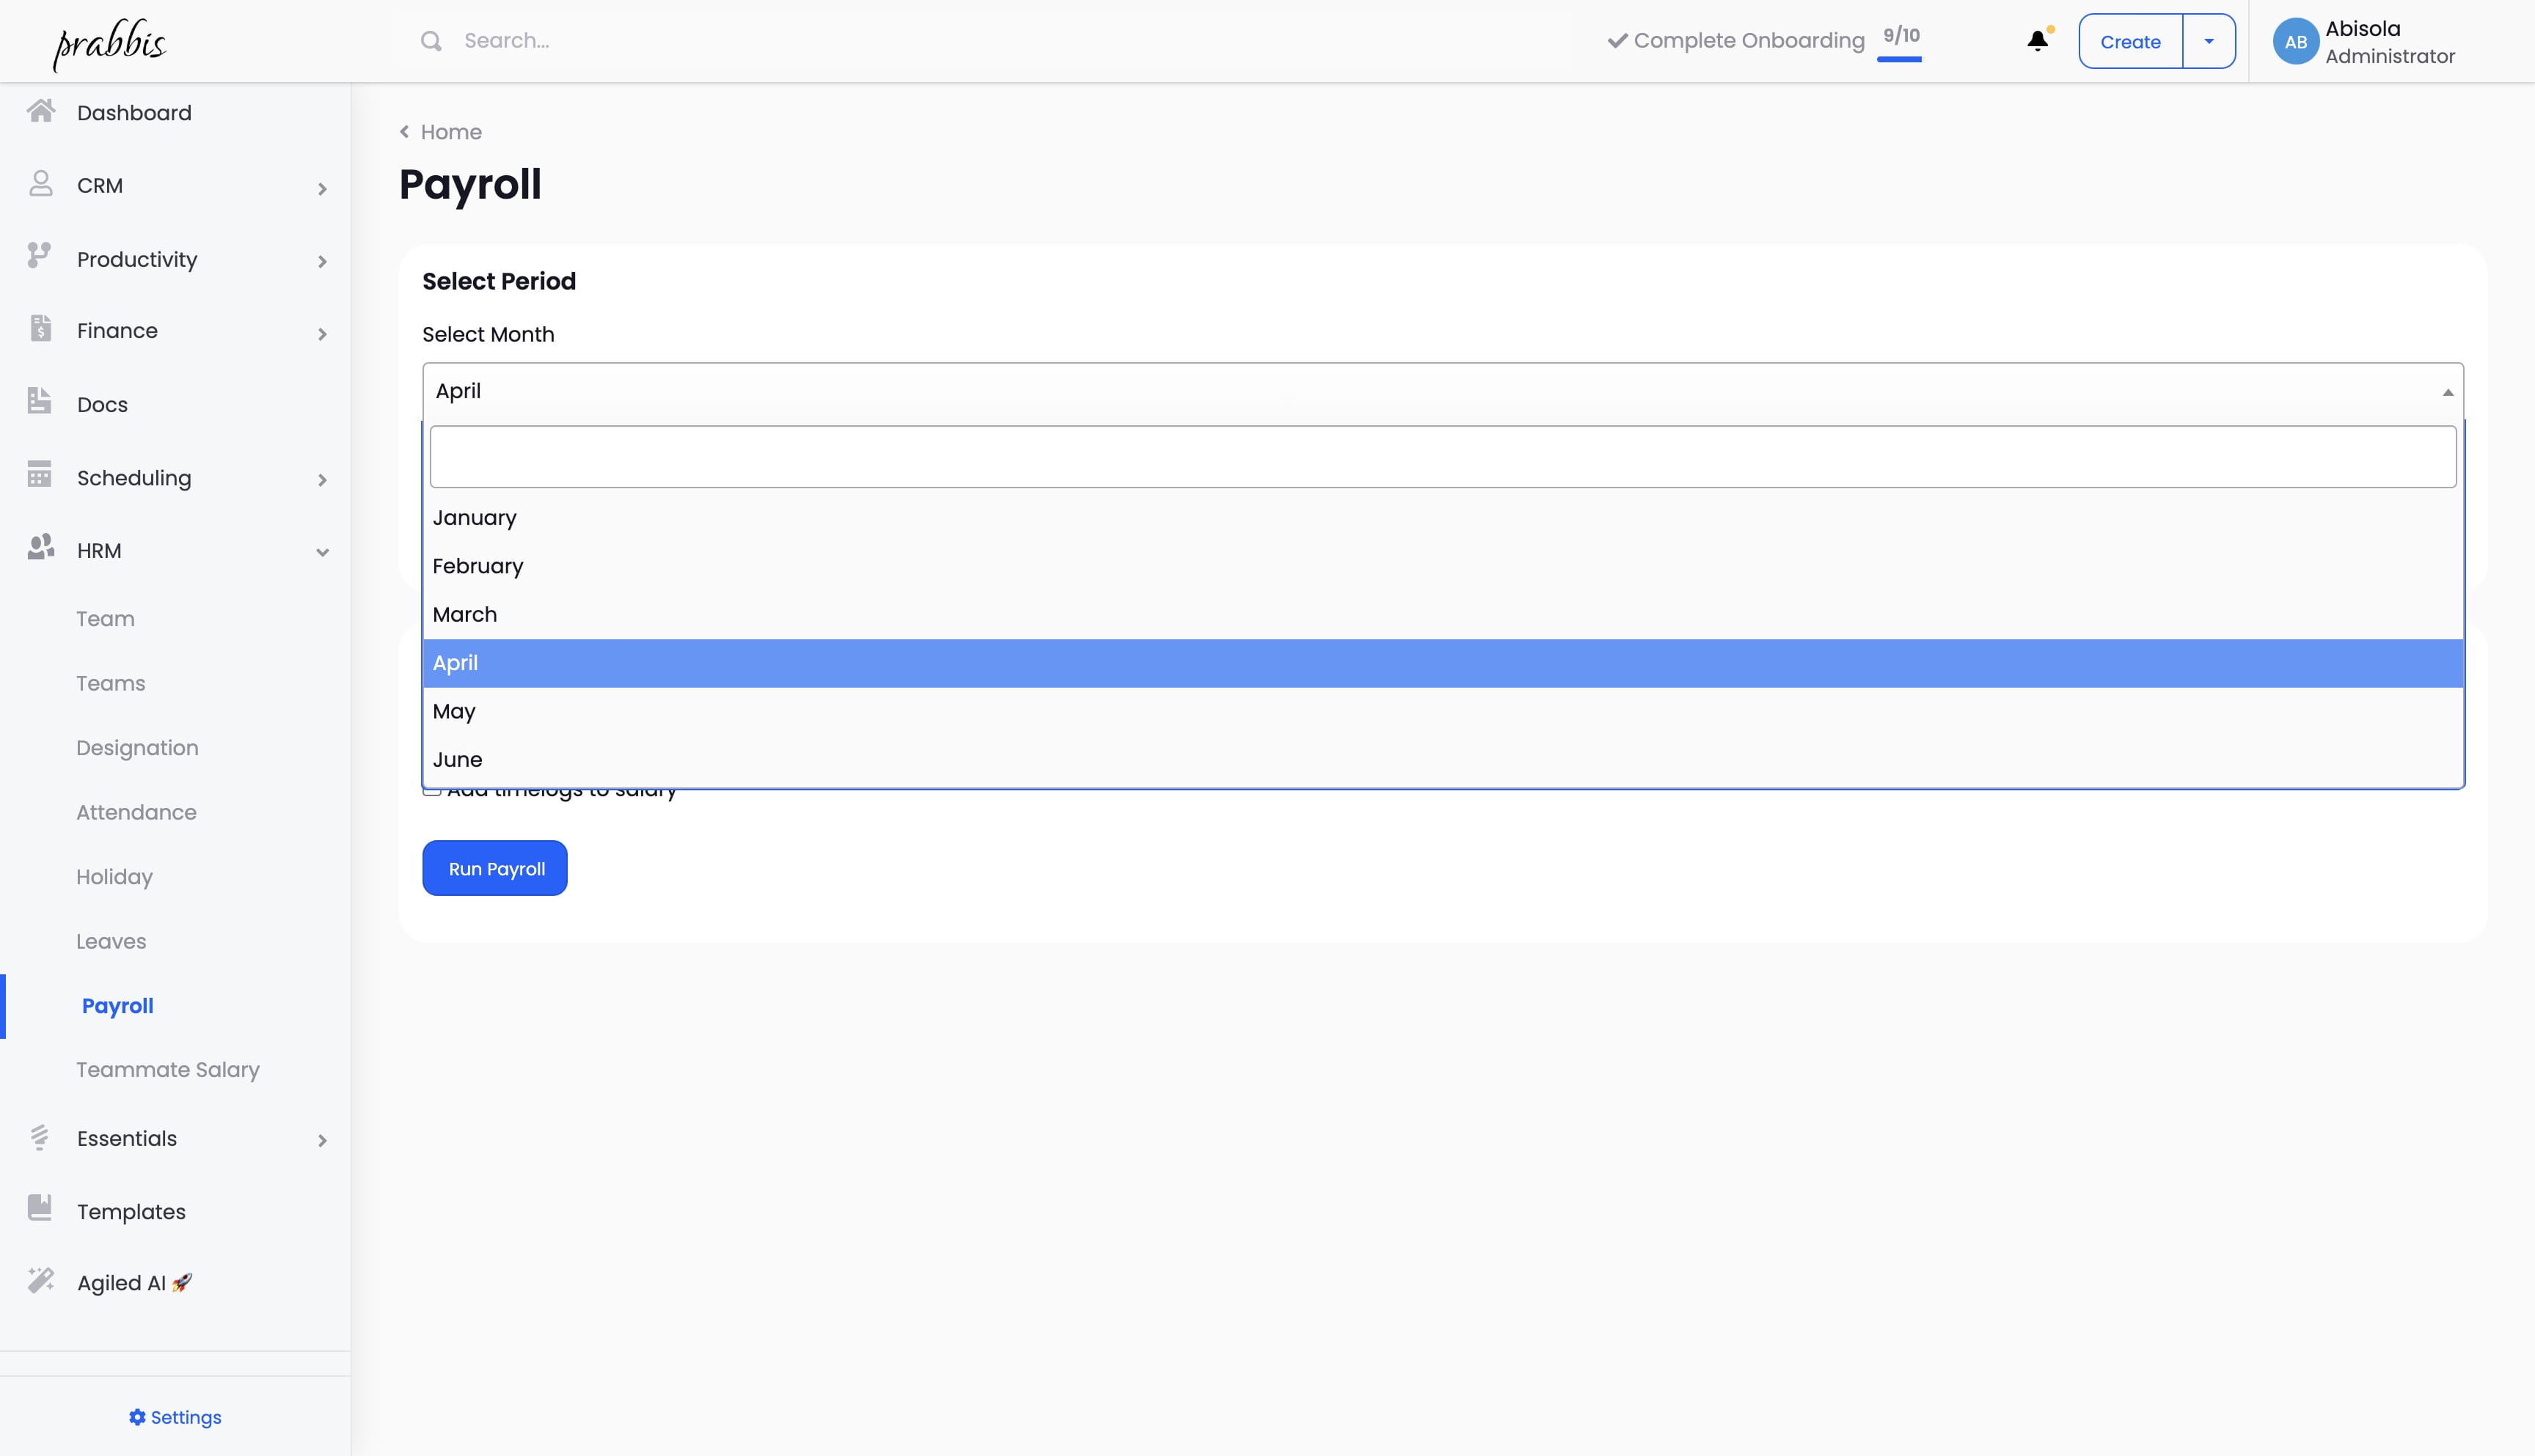This screenshot has height=1456, width=2535.
Task: Click the search magnifier icon
Action: pyautogui.click(x=431, y=41)
